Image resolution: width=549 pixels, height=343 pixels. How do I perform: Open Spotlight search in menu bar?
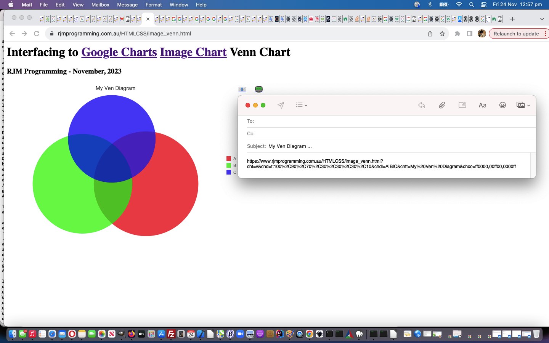[x=472, y=5]
